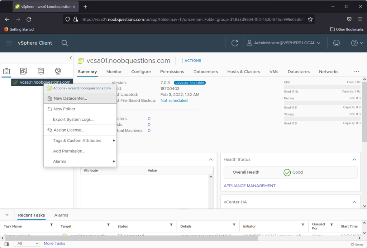Collapse the Health Status card

(354, 160)
